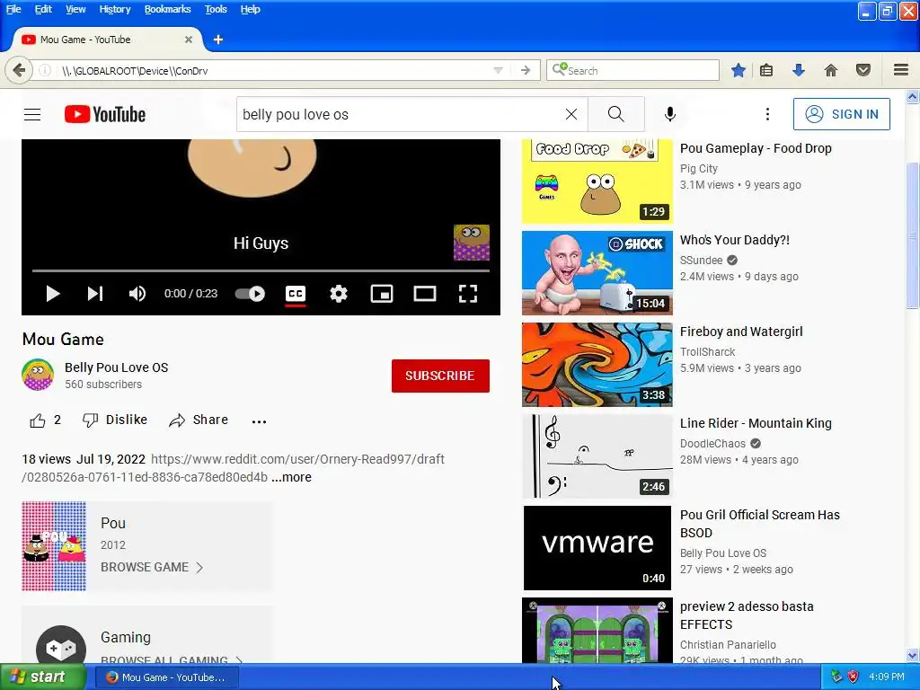Open Pou 2012 game thumbnail
920x690 pixels.
click(x=54, y=545)
